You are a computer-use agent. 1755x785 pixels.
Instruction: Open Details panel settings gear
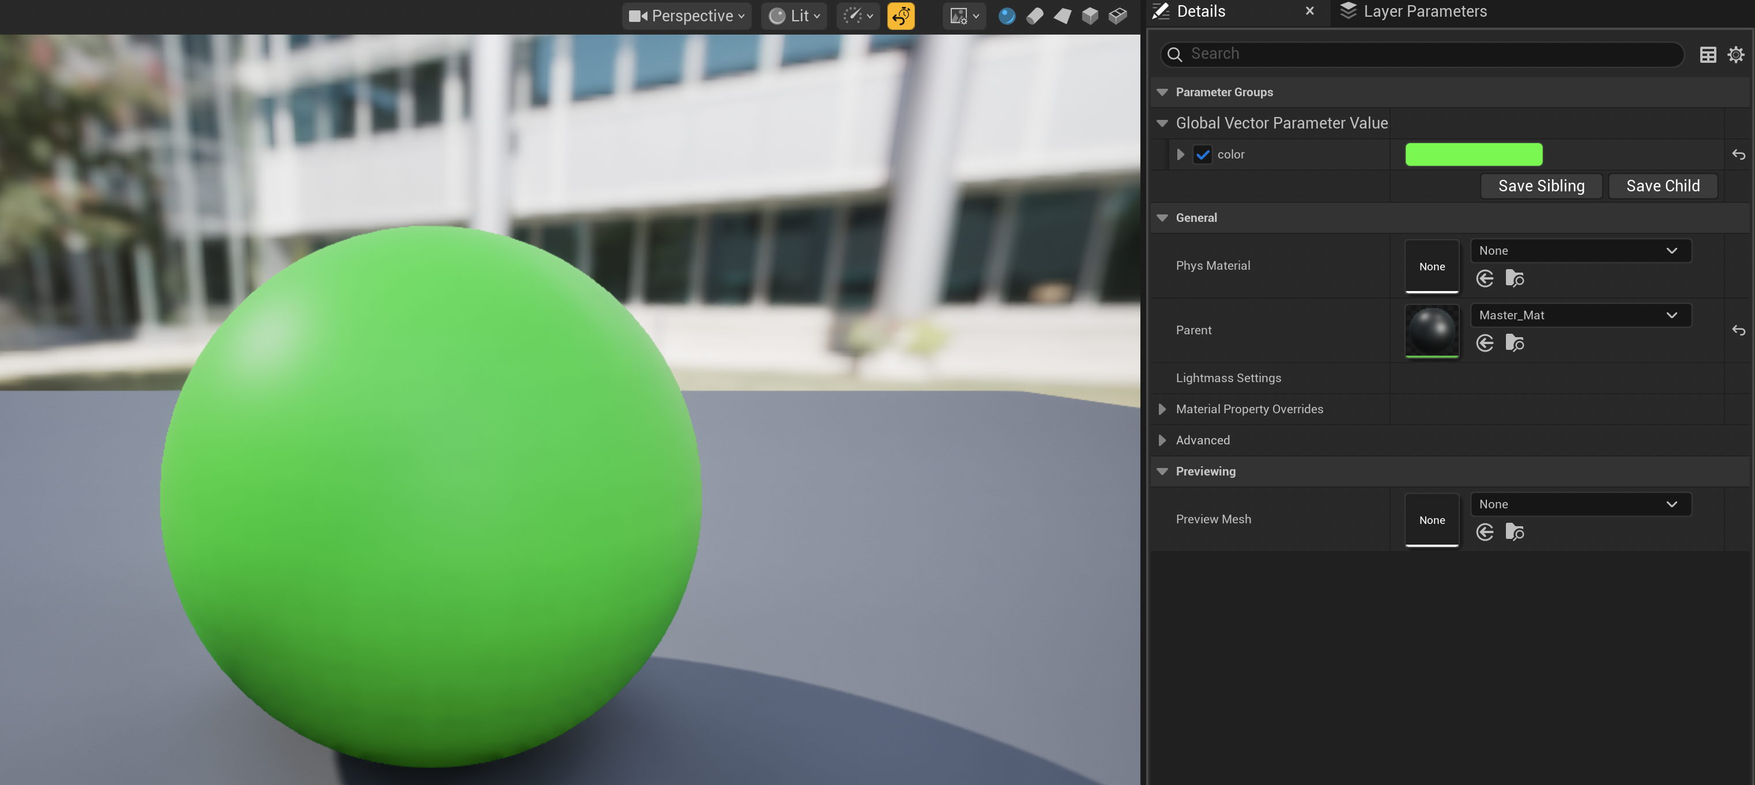[1736, 55]
